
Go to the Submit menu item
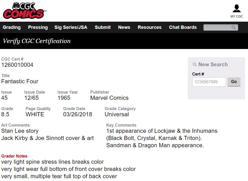pyautogui.click(x=103, y=27)
